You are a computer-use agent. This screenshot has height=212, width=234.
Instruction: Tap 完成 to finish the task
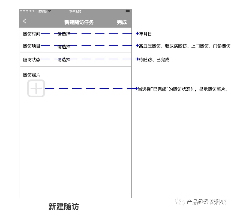[x=122, y=22]
